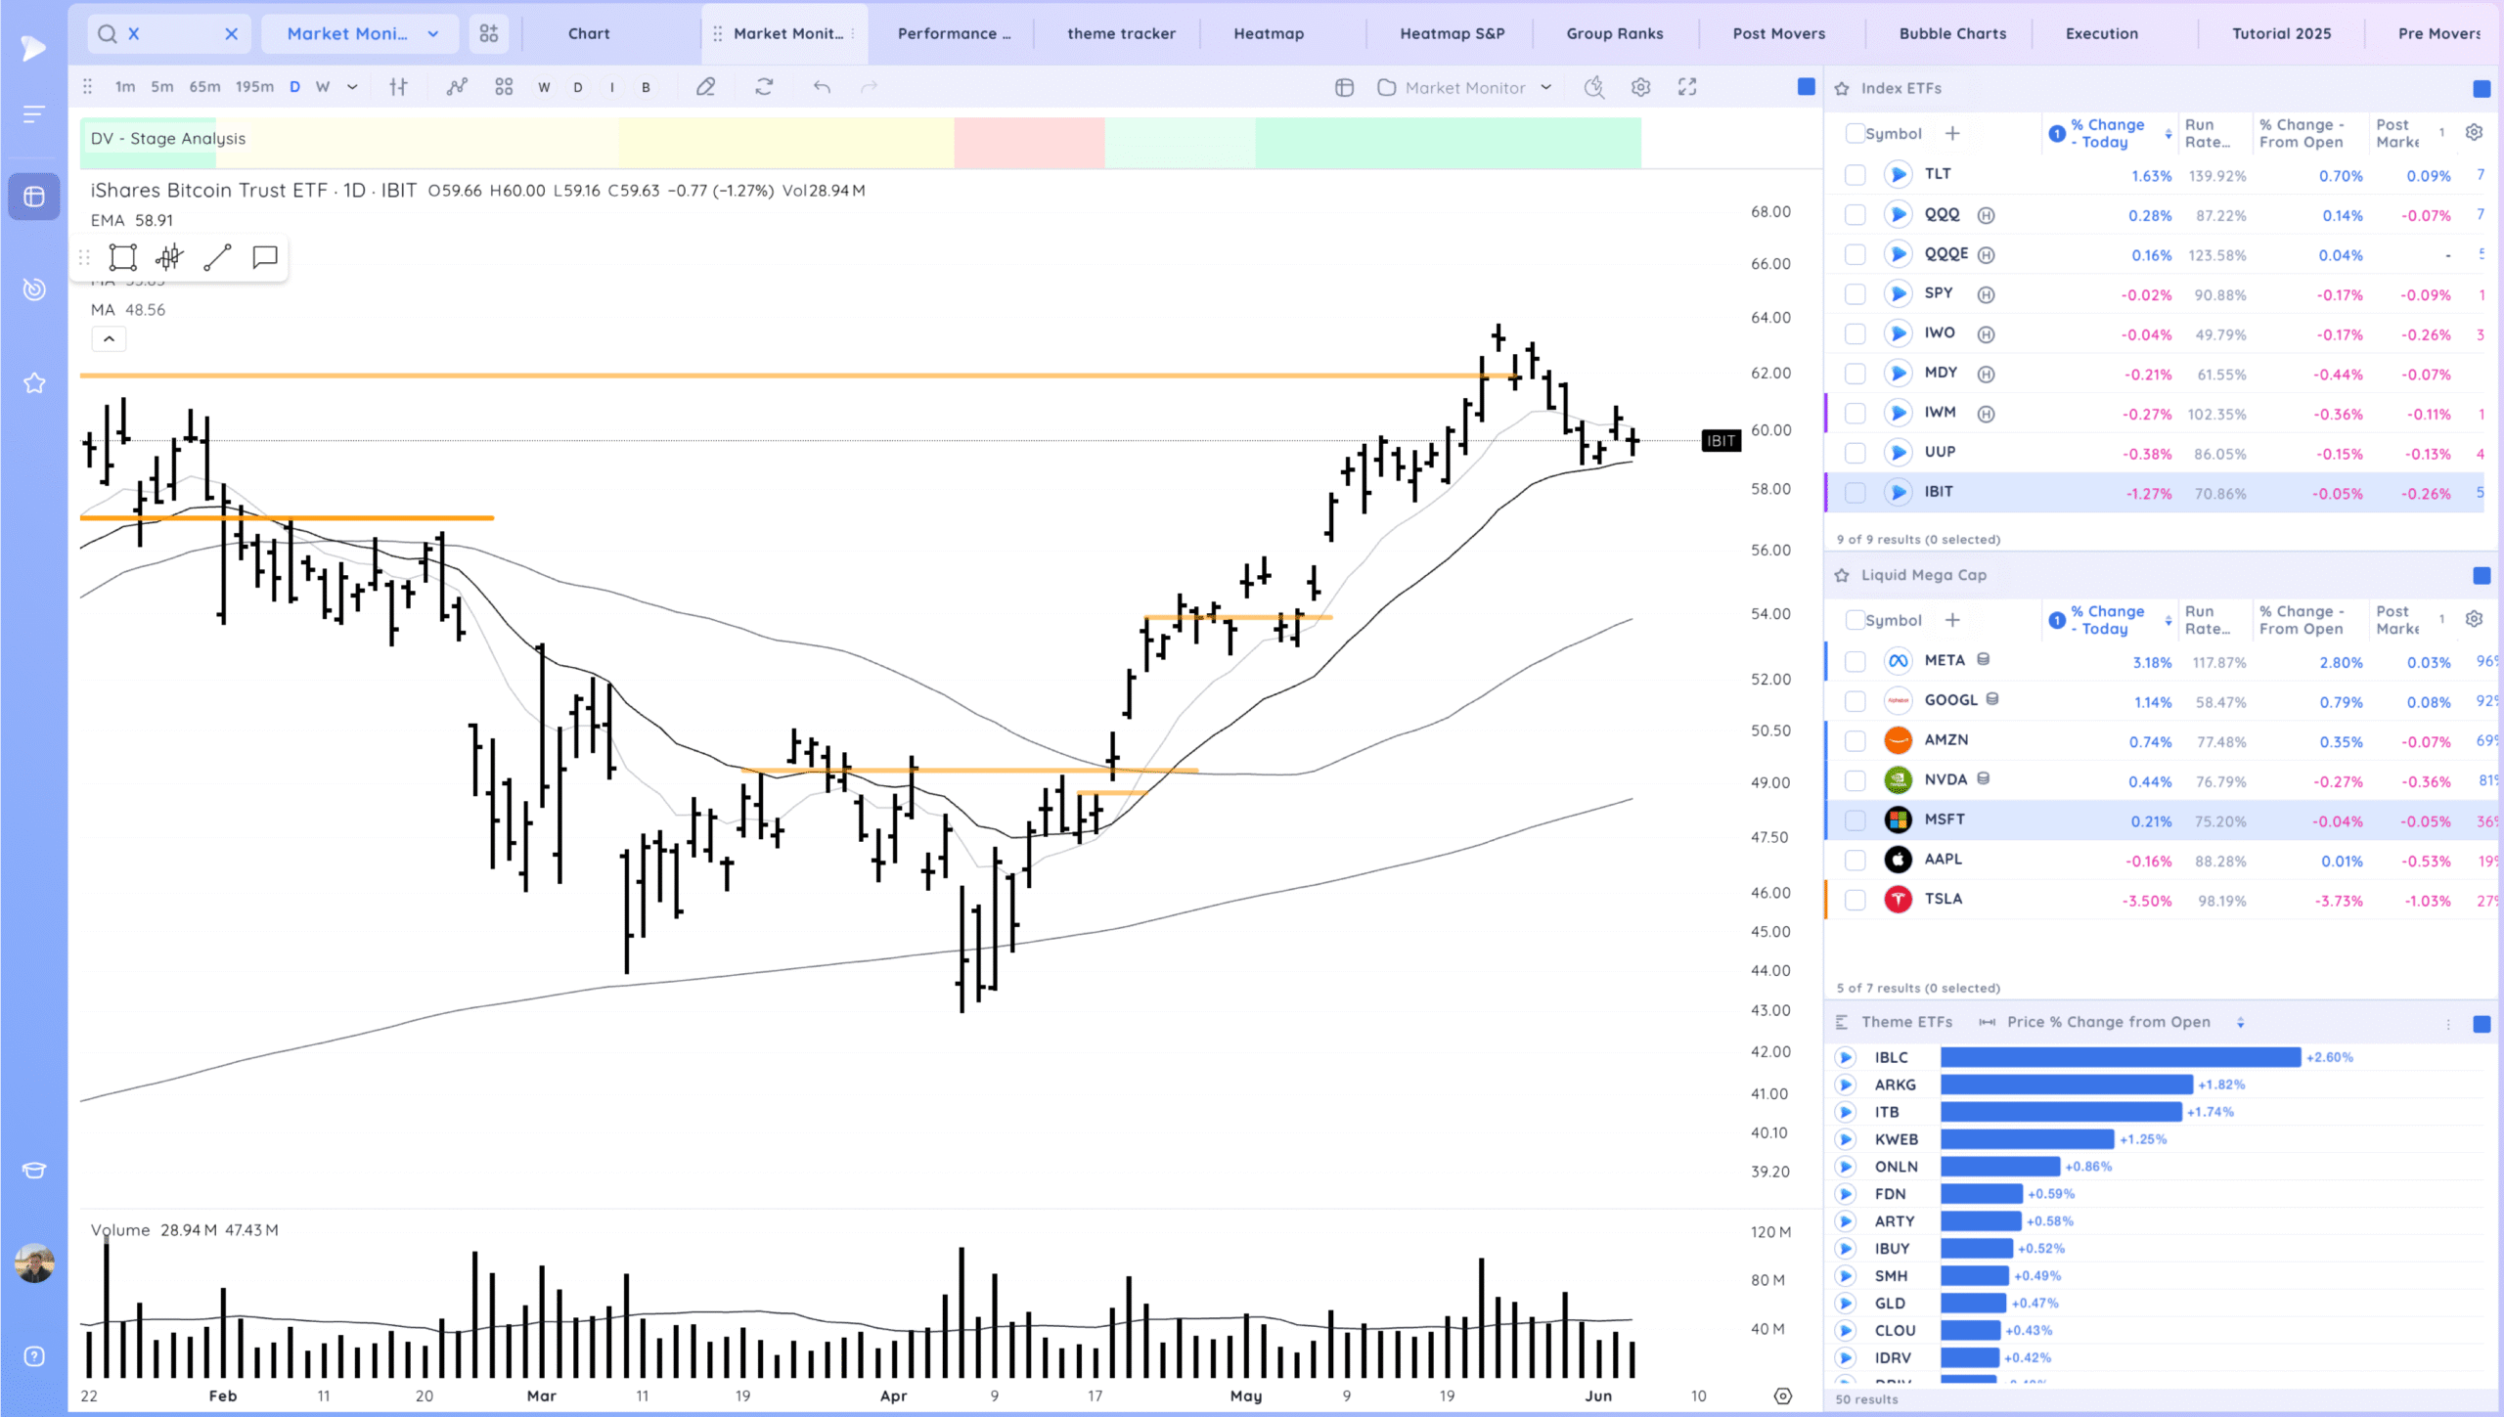
Task: Open the chart style bars icon
Action: (x=398, y=87)
